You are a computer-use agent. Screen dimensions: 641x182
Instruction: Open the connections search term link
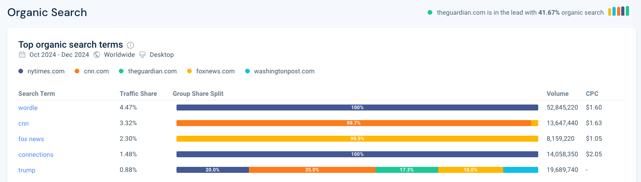36,154
